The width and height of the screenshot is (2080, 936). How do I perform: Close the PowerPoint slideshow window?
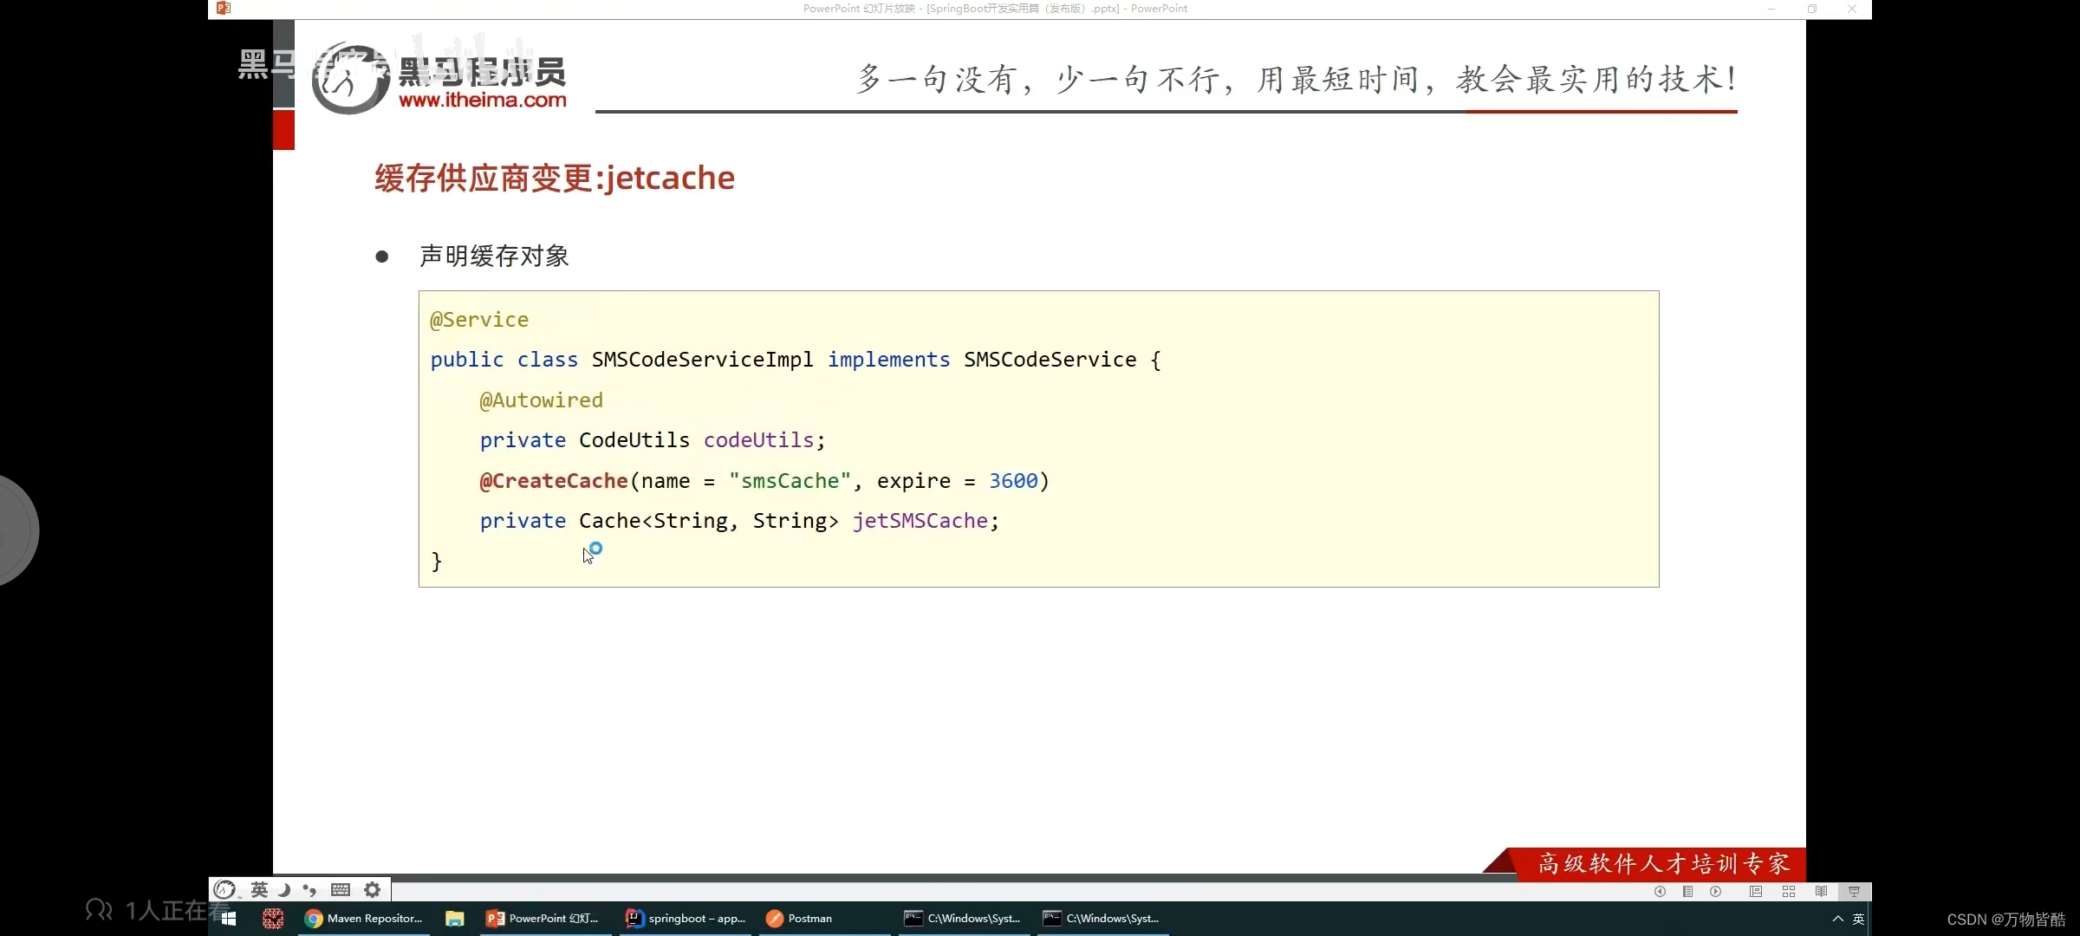coord(1852,9)
